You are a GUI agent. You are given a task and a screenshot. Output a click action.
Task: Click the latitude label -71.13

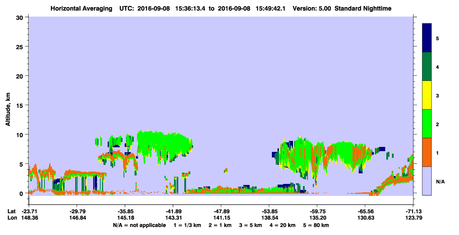point(413,211)
